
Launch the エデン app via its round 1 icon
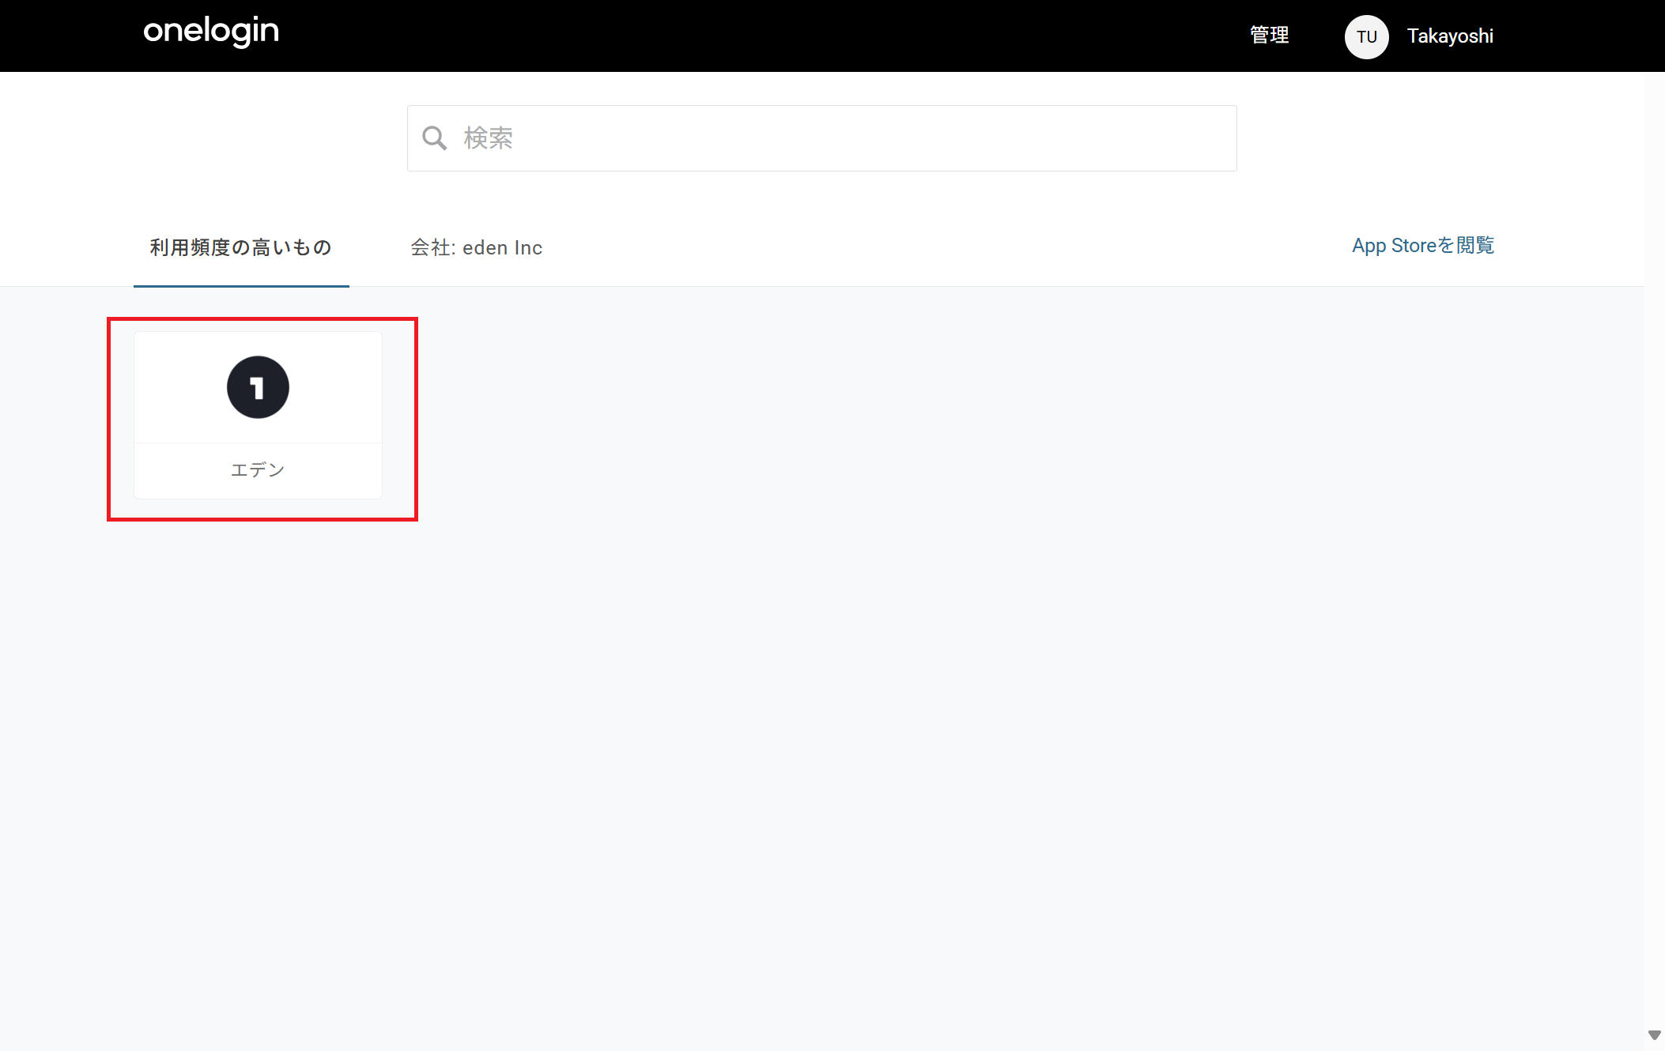pyautogui.click(x=258, y=387)
